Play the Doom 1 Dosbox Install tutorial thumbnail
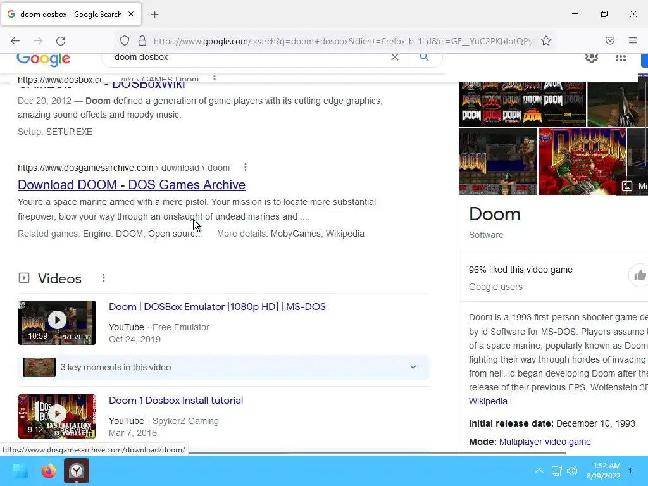The image size is (648, 486). [x=57, y=416]
